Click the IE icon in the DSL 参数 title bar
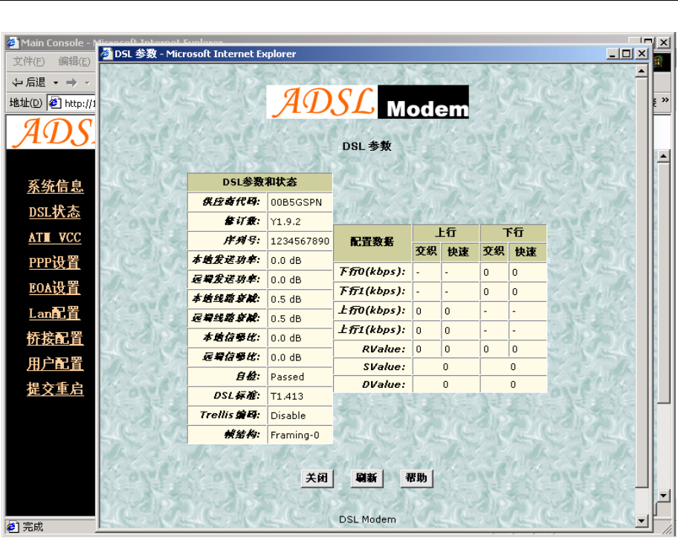The image size is (678, 538). 106,54
